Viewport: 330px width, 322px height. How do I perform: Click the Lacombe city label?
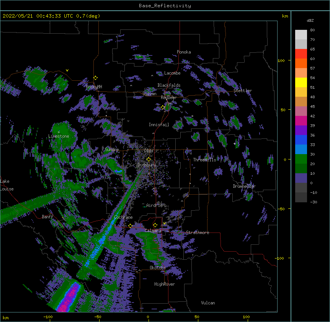click(x=172, y=73)
